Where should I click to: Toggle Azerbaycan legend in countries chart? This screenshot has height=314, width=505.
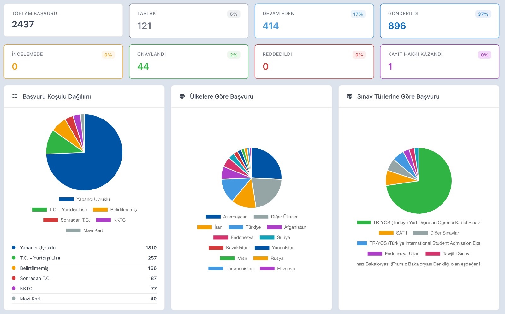point(227,217)
